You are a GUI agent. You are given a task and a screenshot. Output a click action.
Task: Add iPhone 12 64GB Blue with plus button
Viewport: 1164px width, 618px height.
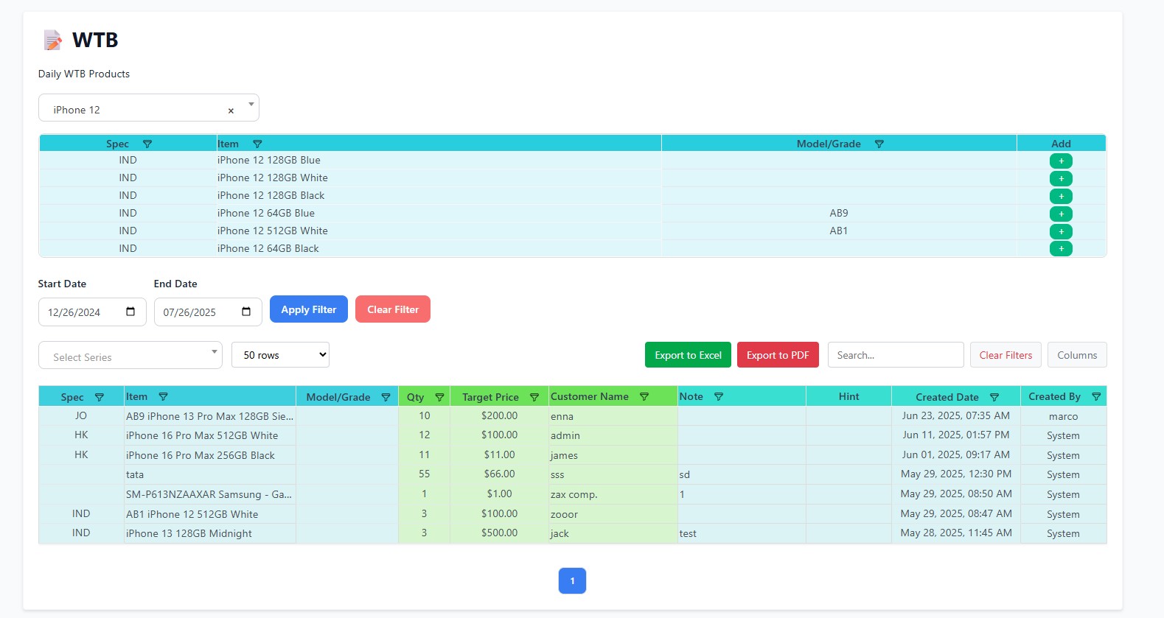1061,214
